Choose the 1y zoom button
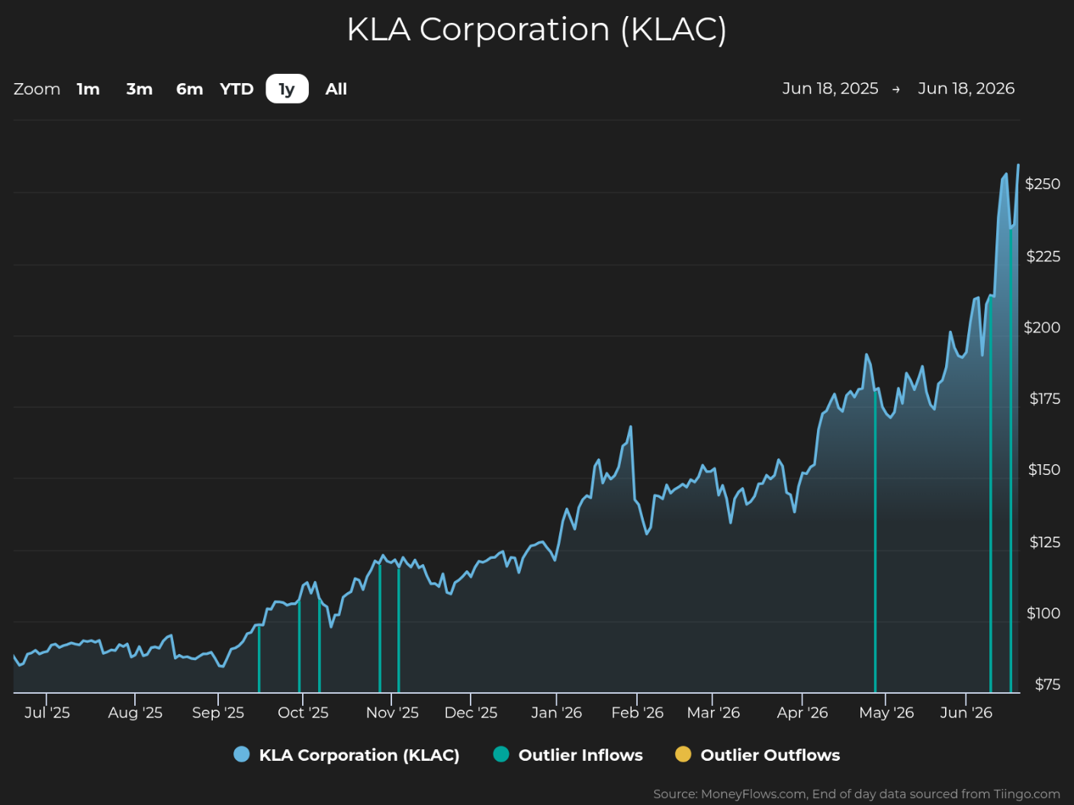This screenshot has height=805, width=1074. 287,89
